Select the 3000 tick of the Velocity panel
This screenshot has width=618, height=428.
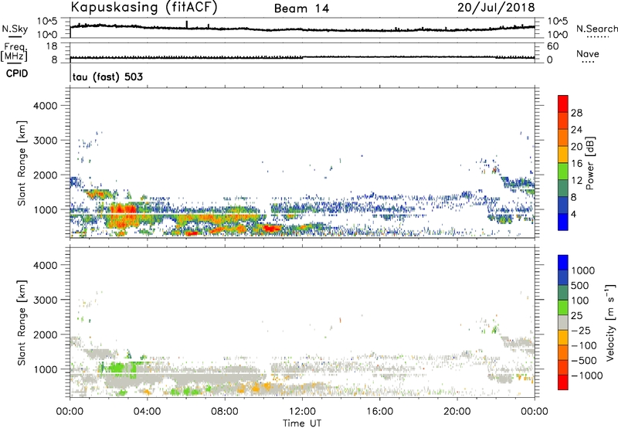[x=46, y=300]
